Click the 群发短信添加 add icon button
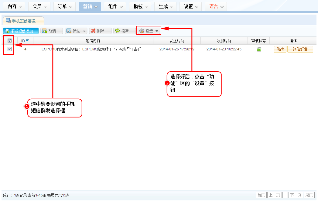 (x=7, y=31)
